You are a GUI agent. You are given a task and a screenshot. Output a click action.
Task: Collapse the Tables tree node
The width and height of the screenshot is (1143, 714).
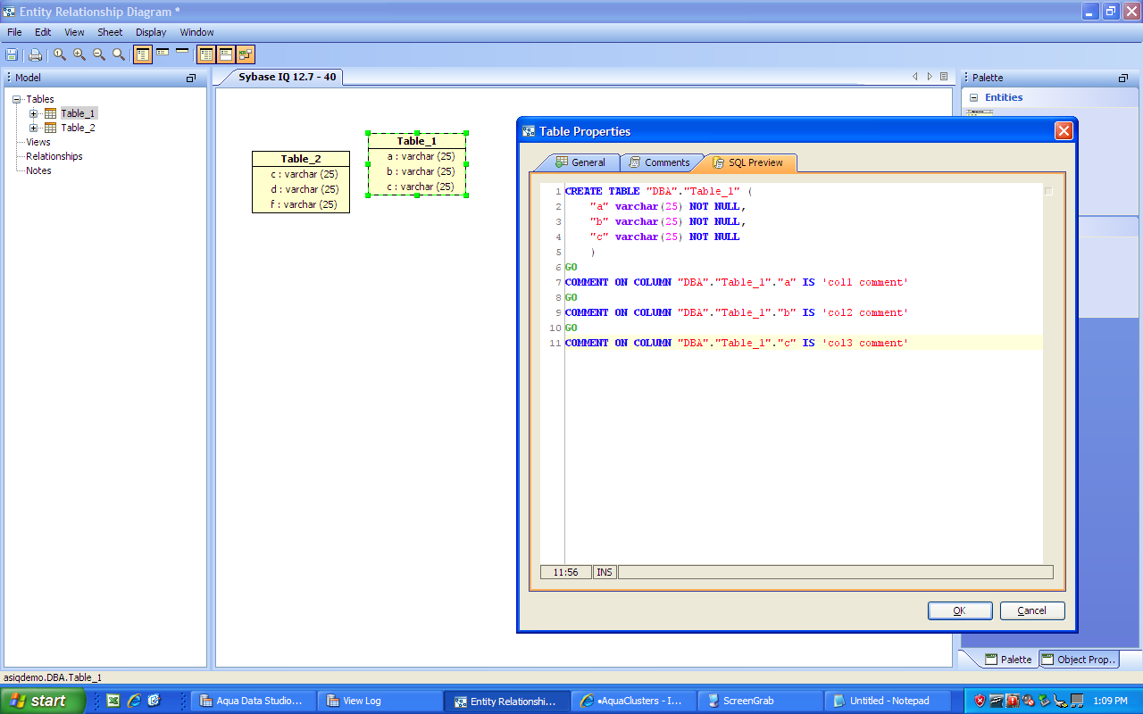pyautogui.click(x=17, y=99)
